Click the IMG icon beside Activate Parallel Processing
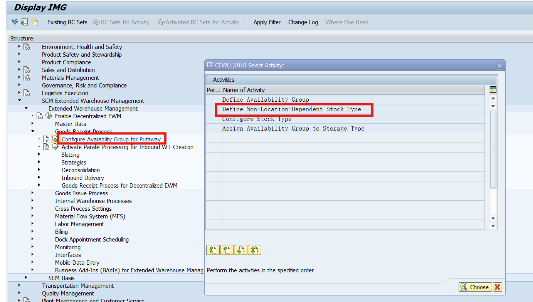533x302 pixels. click(47, 147)
